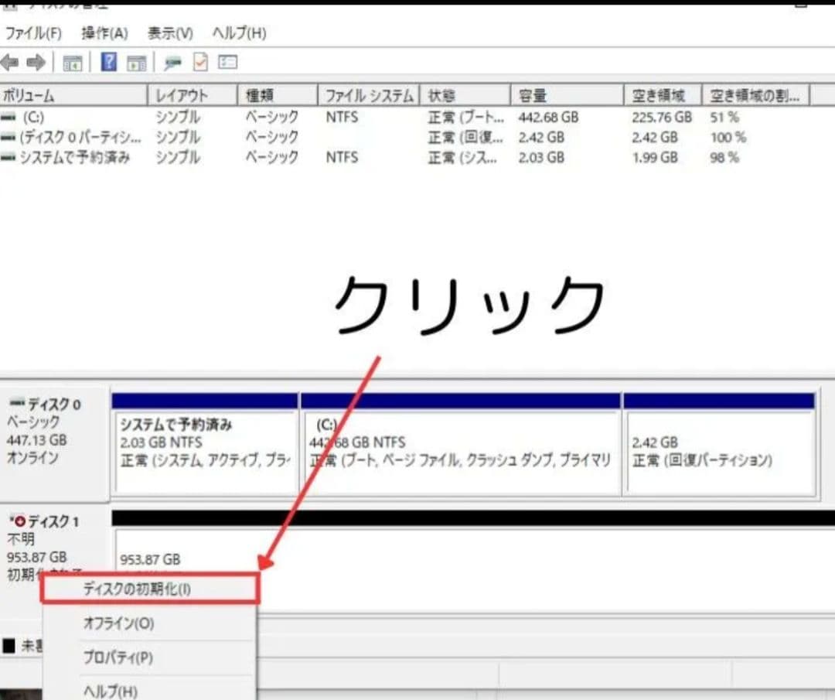Open the 操作(A) menu
The height and width of the screenshot is (700, 835).
(104, 33)
